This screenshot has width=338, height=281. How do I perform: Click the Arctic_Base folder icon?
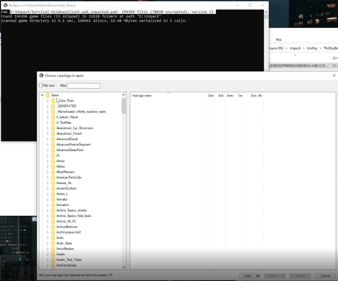tap(53, 243)
